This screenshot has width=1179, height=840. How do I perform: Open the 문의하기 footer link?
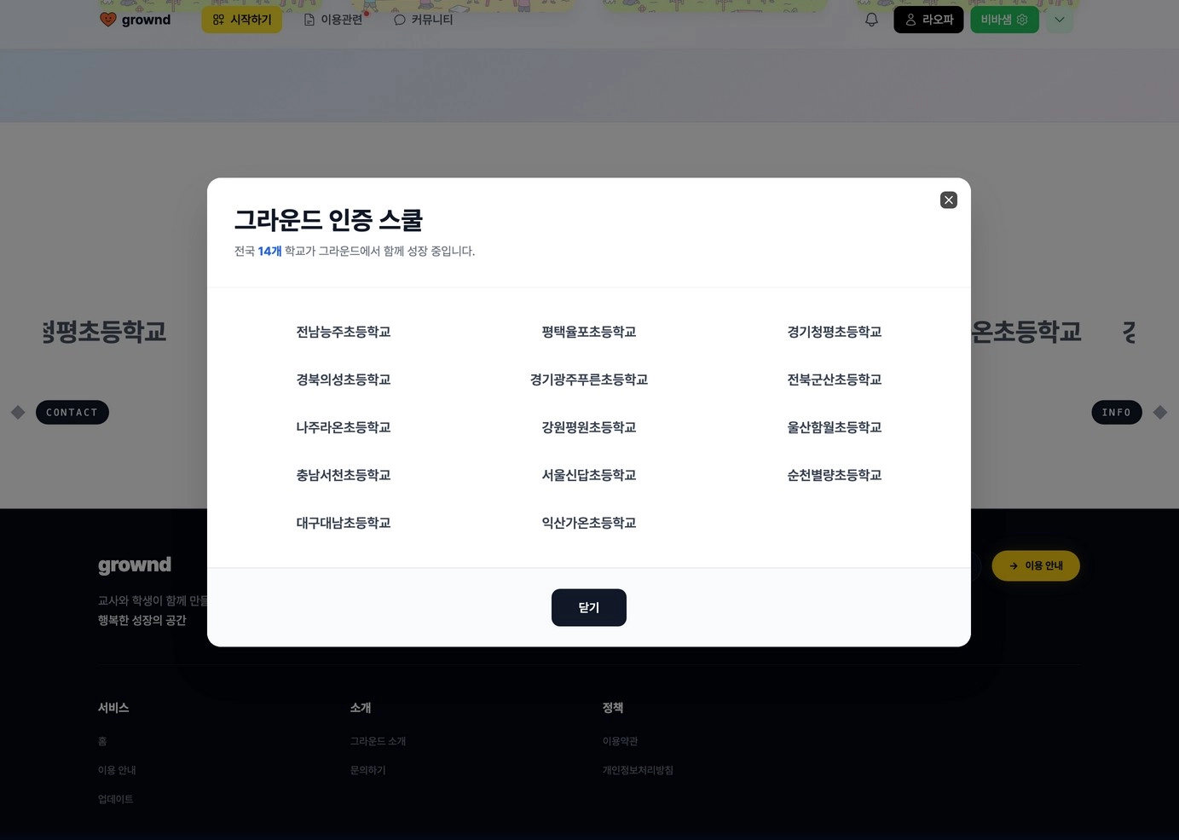tap(368, 770)
